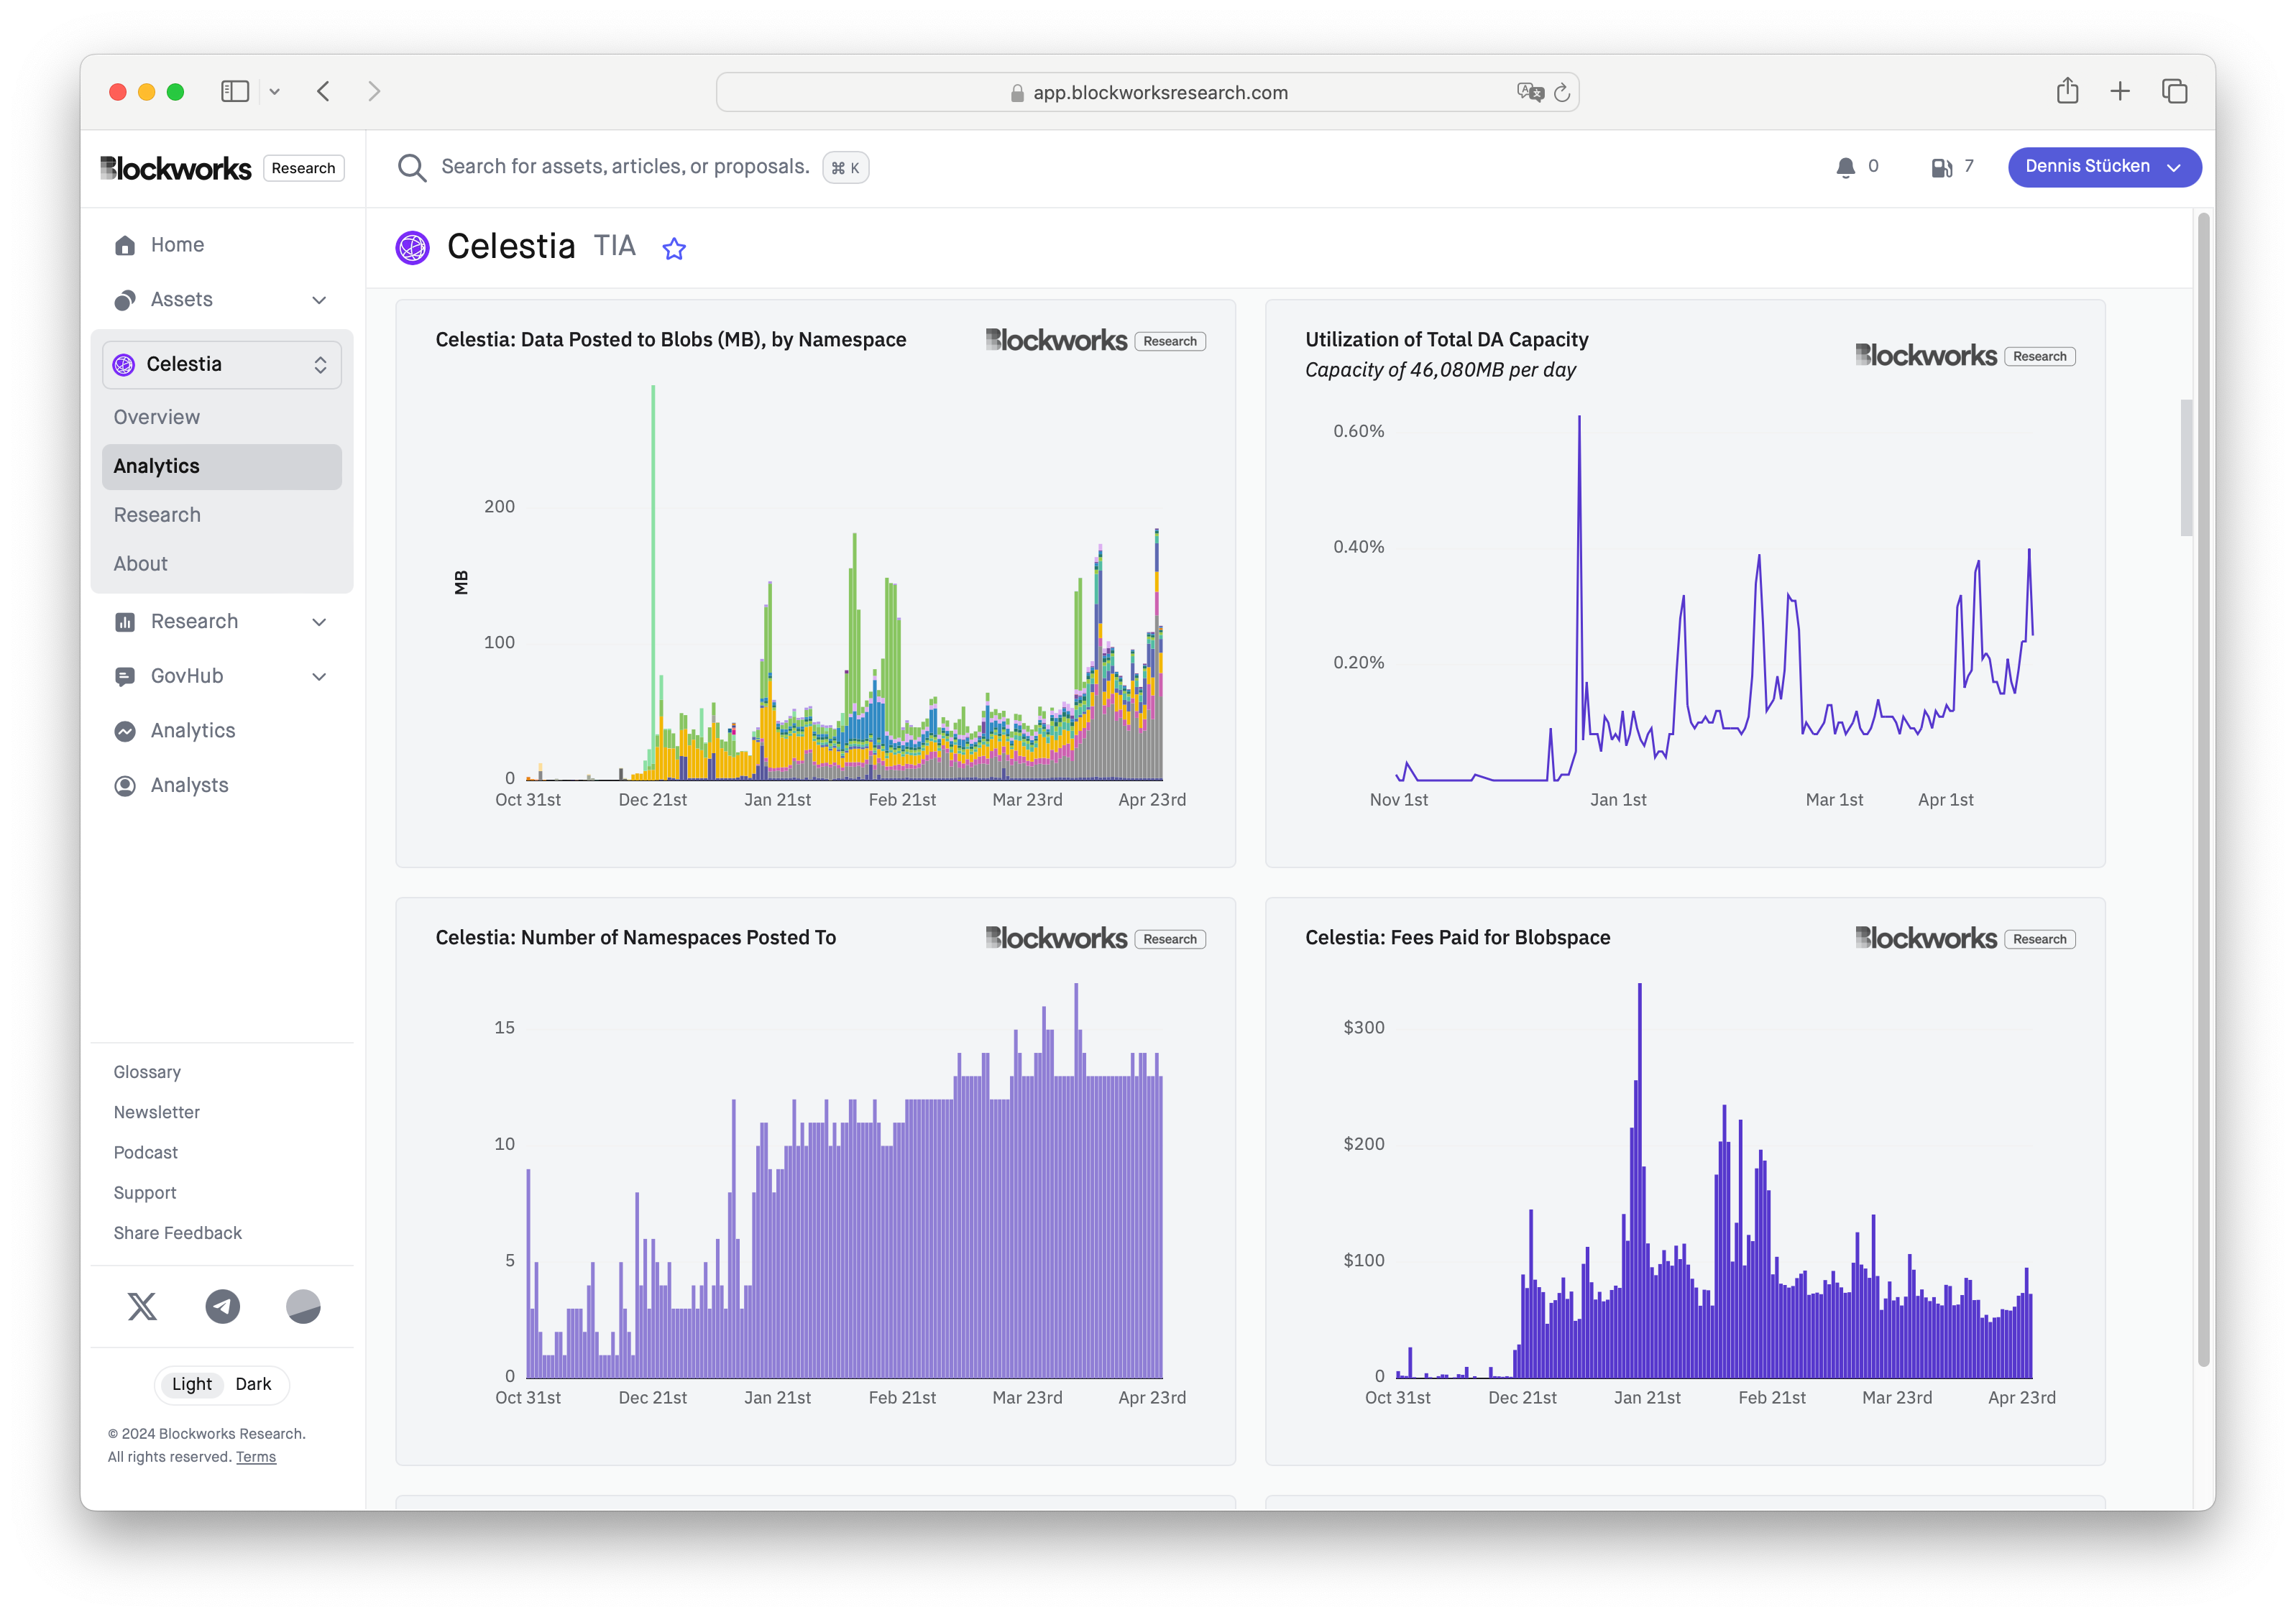Click the Research badge next to logo
This screenshot has width=2296, height=1617.
tap(303, 168)
